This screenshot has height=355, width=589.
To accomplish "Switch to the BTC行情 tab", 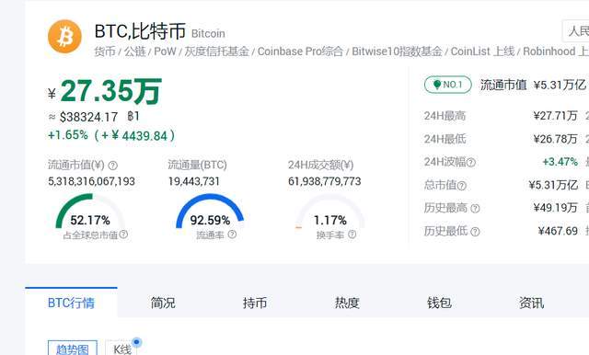I will [71, 303].
